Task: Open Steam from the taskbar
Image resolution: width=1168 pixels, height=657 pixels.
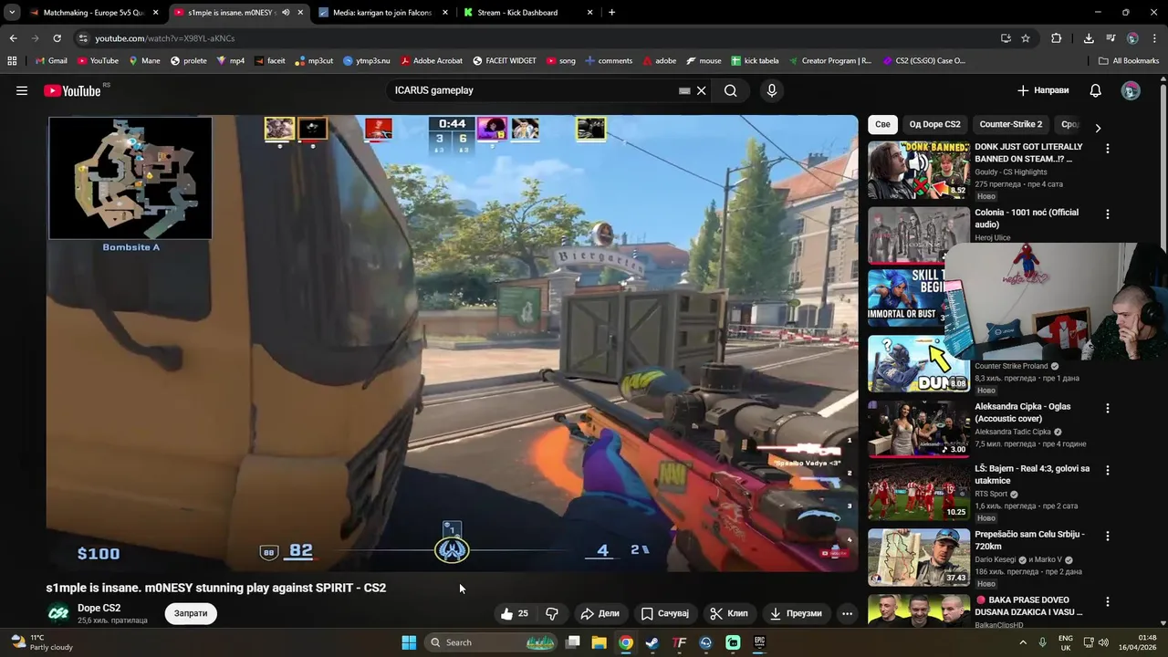Action: 652,642
